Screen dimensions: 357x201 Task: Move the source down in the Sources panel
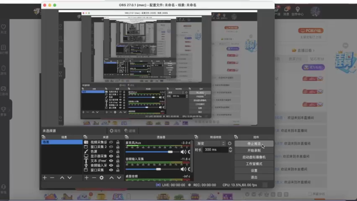(119, 177)
